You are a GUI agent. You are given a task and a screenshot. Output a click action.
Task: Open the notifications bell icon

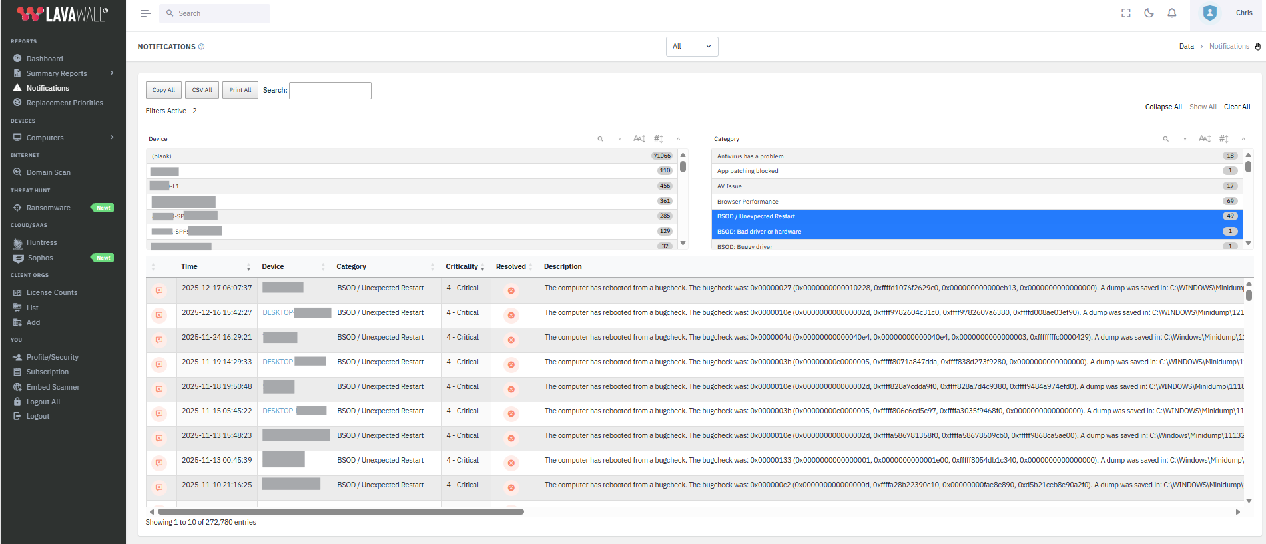(x=1171, y=13)
